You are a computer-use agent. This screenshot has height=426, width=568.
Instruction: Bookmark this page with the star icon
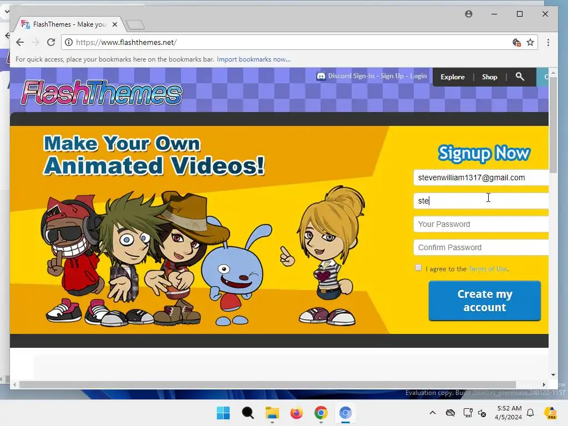pos(530,42)
